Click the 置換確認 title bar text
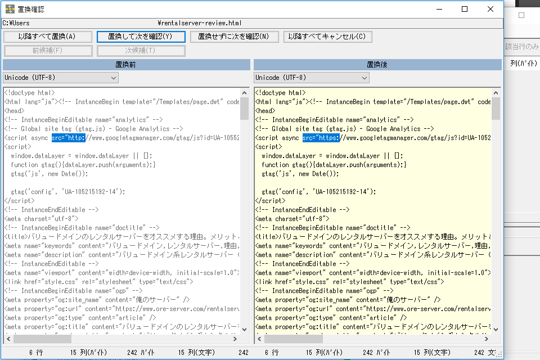540x360 pixels. pyautogui.click(x=31, y=10)
